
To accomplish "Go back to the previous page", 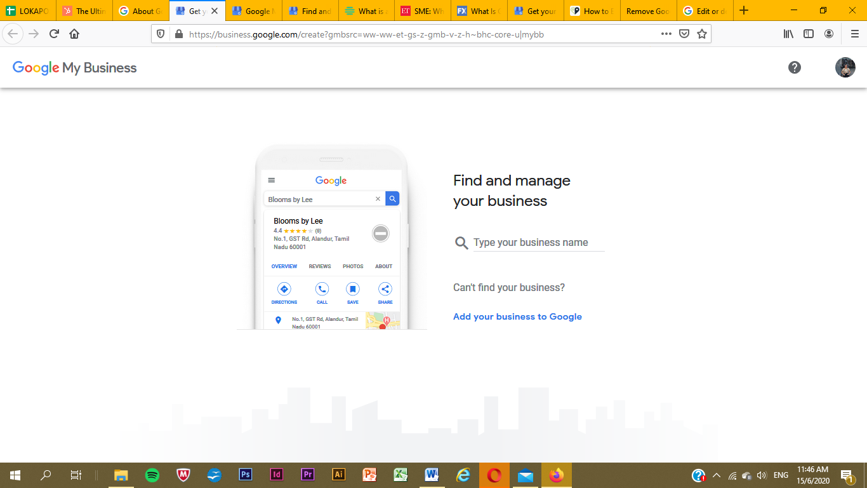I will (13, 34).
